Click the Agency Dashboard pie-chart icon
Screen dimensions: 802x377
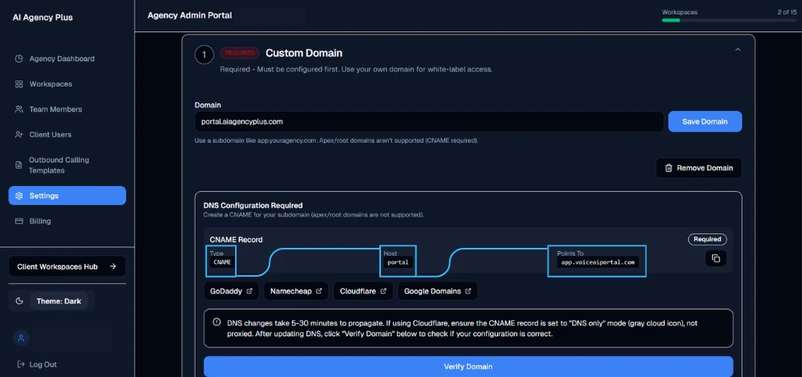(19, 59)
